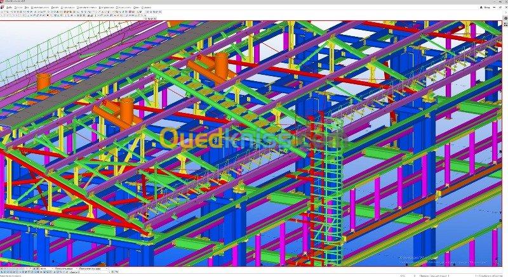Click the user sign-in button at top right
508x277 pixels.
pos(485,7)
